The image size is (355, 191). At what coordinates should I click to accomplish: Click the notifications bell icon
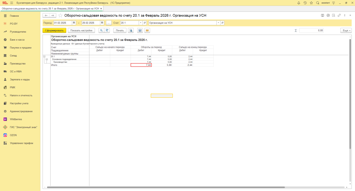[x=299, y=3]
